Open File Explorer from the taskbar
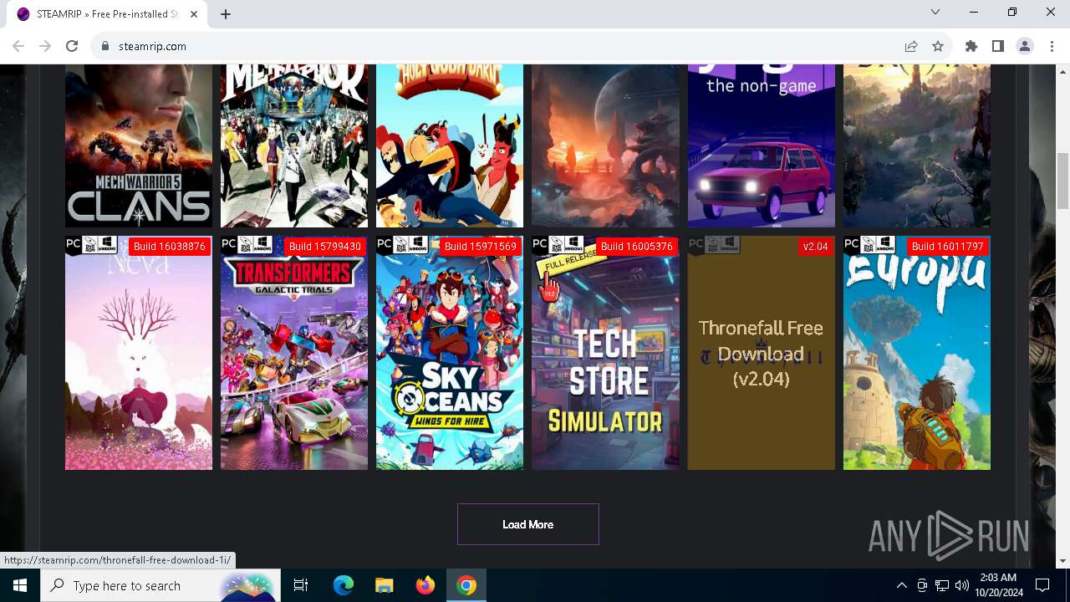Image resolution: width=1070 pixels, height=602 pixels. coord(384,585)
